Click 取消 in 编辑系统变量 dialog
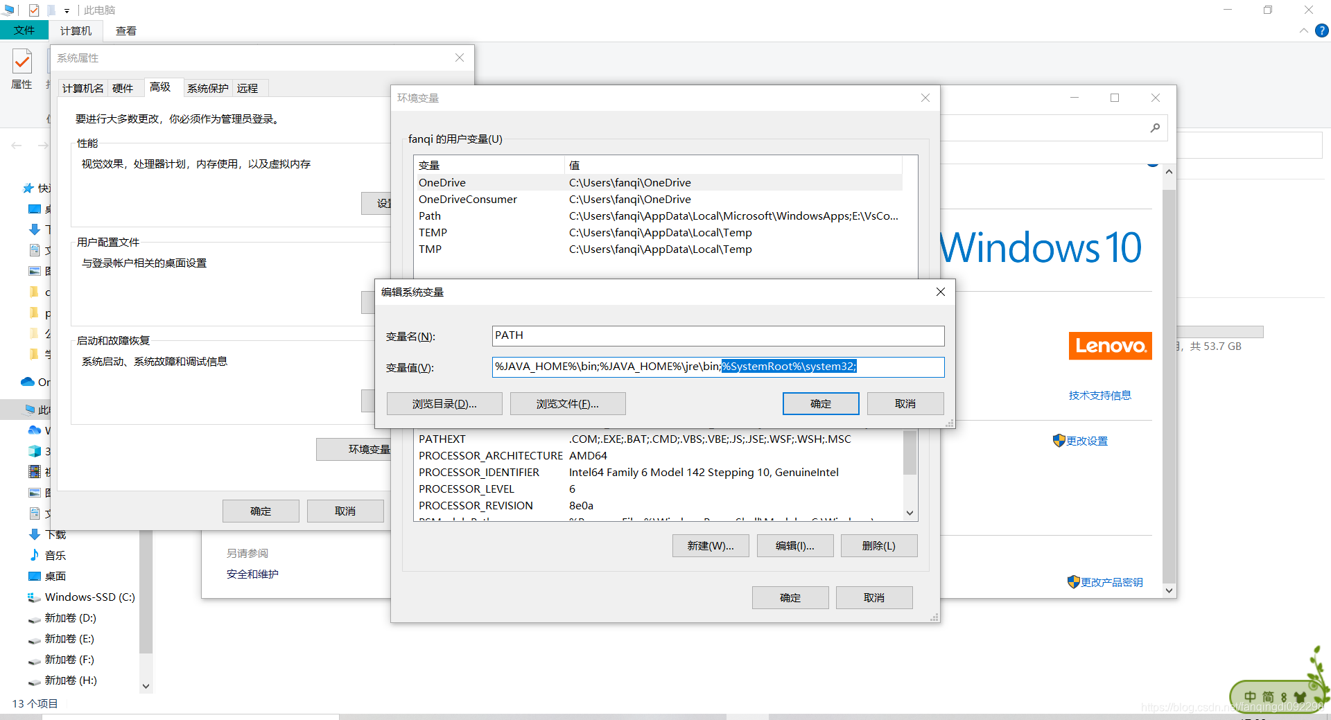1331x720 pixels. tap(905, 404)
